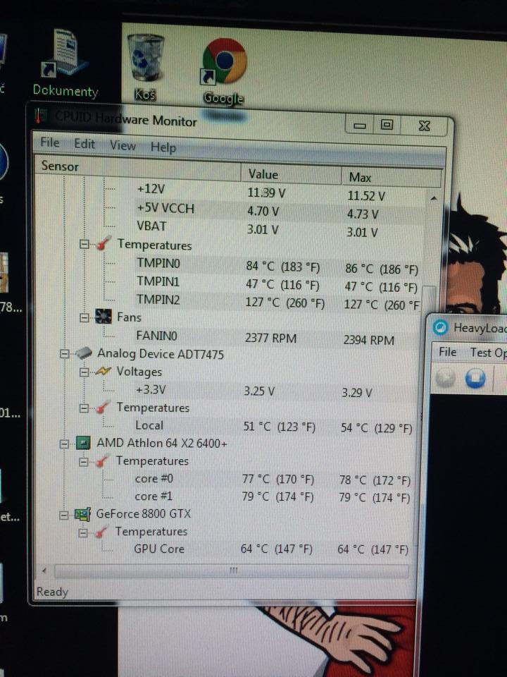Launch Google Chrome from desktop shortcut
The height and width of the screenshot is (677, 507).
[x=224, y=72]
